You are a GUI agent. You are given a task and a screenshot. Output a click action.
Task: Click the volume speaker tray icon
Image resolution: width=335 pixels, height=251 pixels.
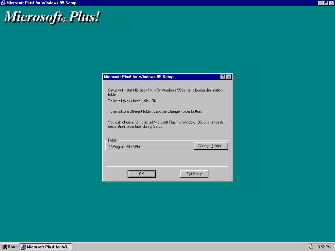[x=311, y=247]
